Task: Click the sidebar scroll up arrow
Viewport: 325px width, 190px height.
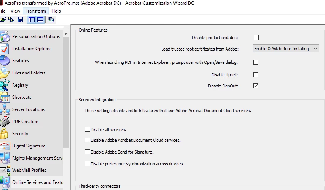Action: click(66, 34)
